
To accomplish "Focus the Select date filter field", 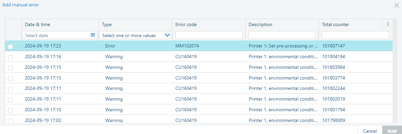I will pos(56,35).
